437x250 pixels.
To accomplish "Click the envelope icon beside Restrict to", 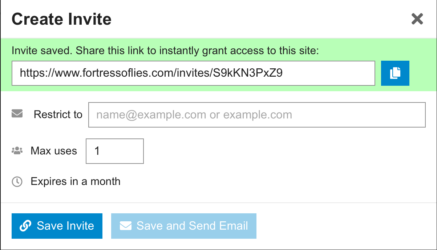I will coord(17,114).
